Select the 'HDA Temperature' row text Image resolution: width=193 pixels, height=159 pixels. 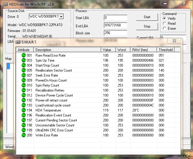[x=48, y=110]
